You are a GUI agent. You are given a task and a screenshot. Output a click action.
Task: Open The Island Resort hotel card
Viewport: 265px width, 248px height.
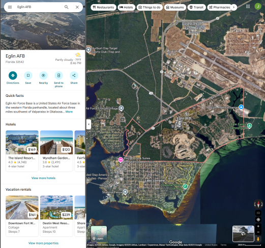click(x=22, y=151)
